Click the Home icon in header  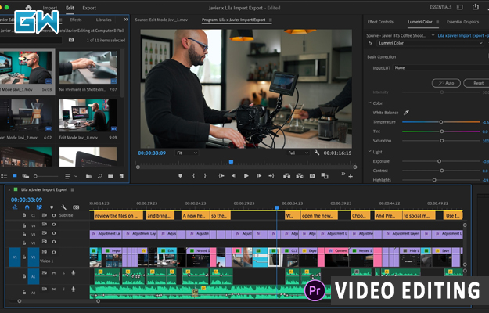(29, 8)
